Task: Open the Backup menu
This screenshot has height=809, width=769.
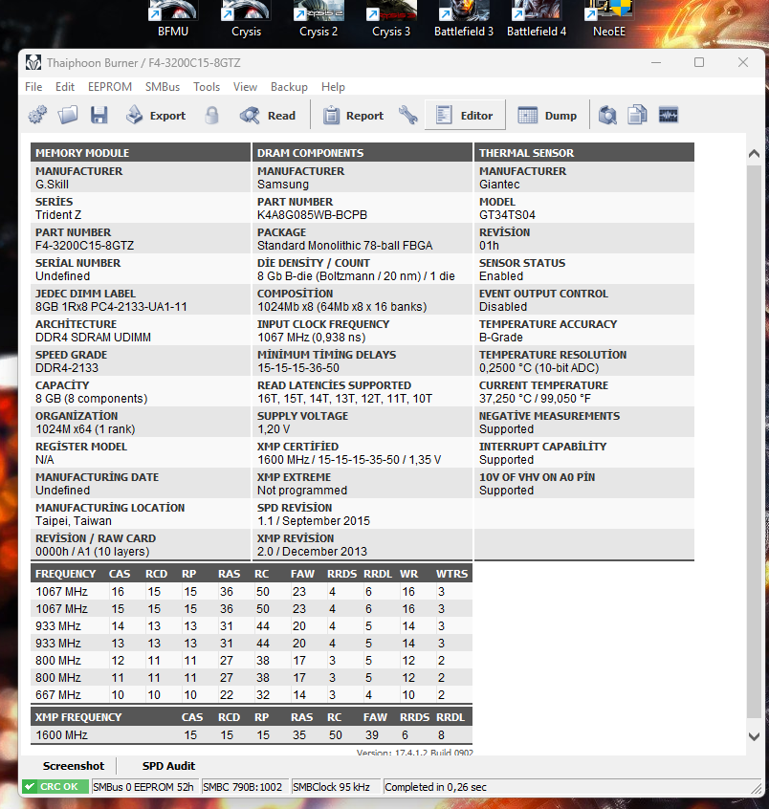Action: (289, 87)
